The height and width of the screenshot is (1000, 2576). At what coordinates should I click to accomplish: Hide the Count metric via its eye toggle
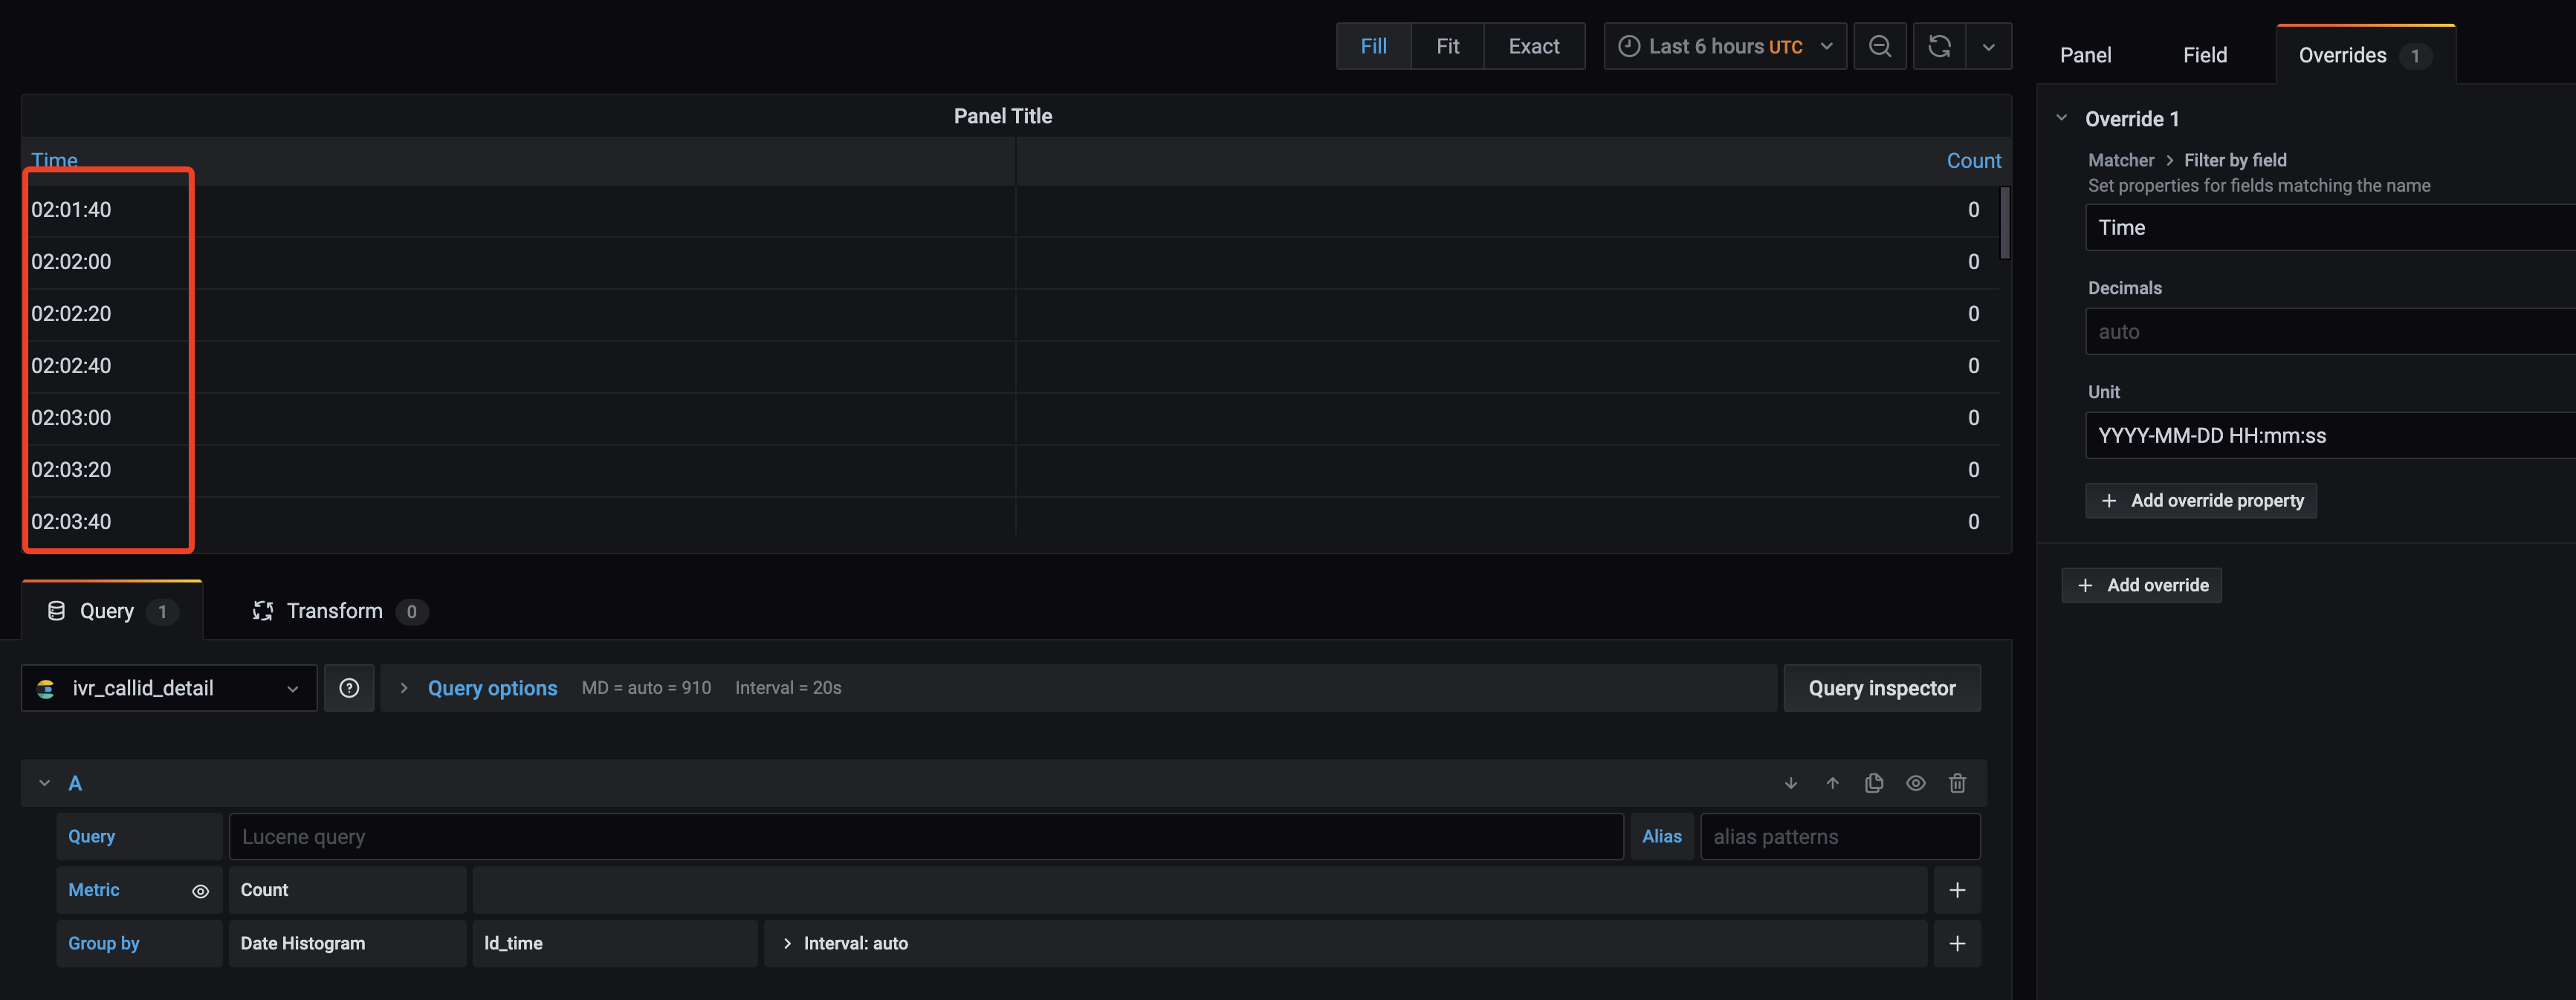200,890
